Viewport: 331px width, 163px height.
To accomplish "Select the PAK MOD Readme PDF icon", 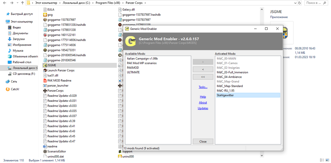I will (x=45, y=81).
